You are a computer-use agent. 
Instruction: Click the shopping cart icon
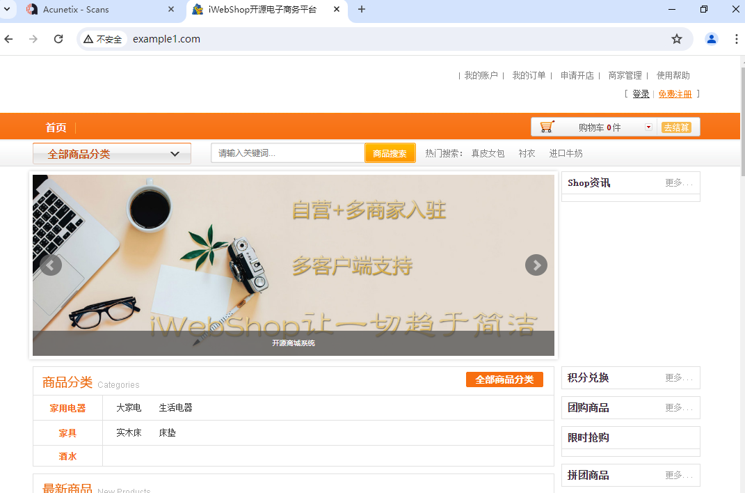[x=547, y=127]
